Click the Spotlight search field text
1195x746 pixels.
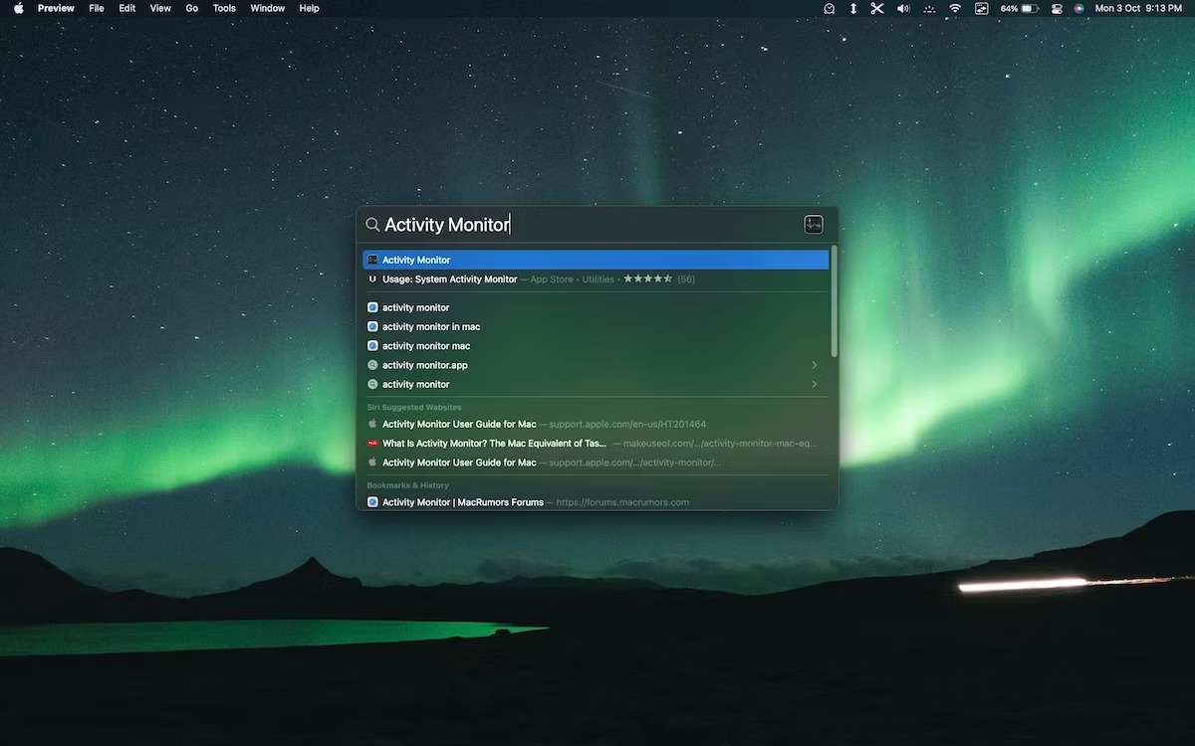448,225
